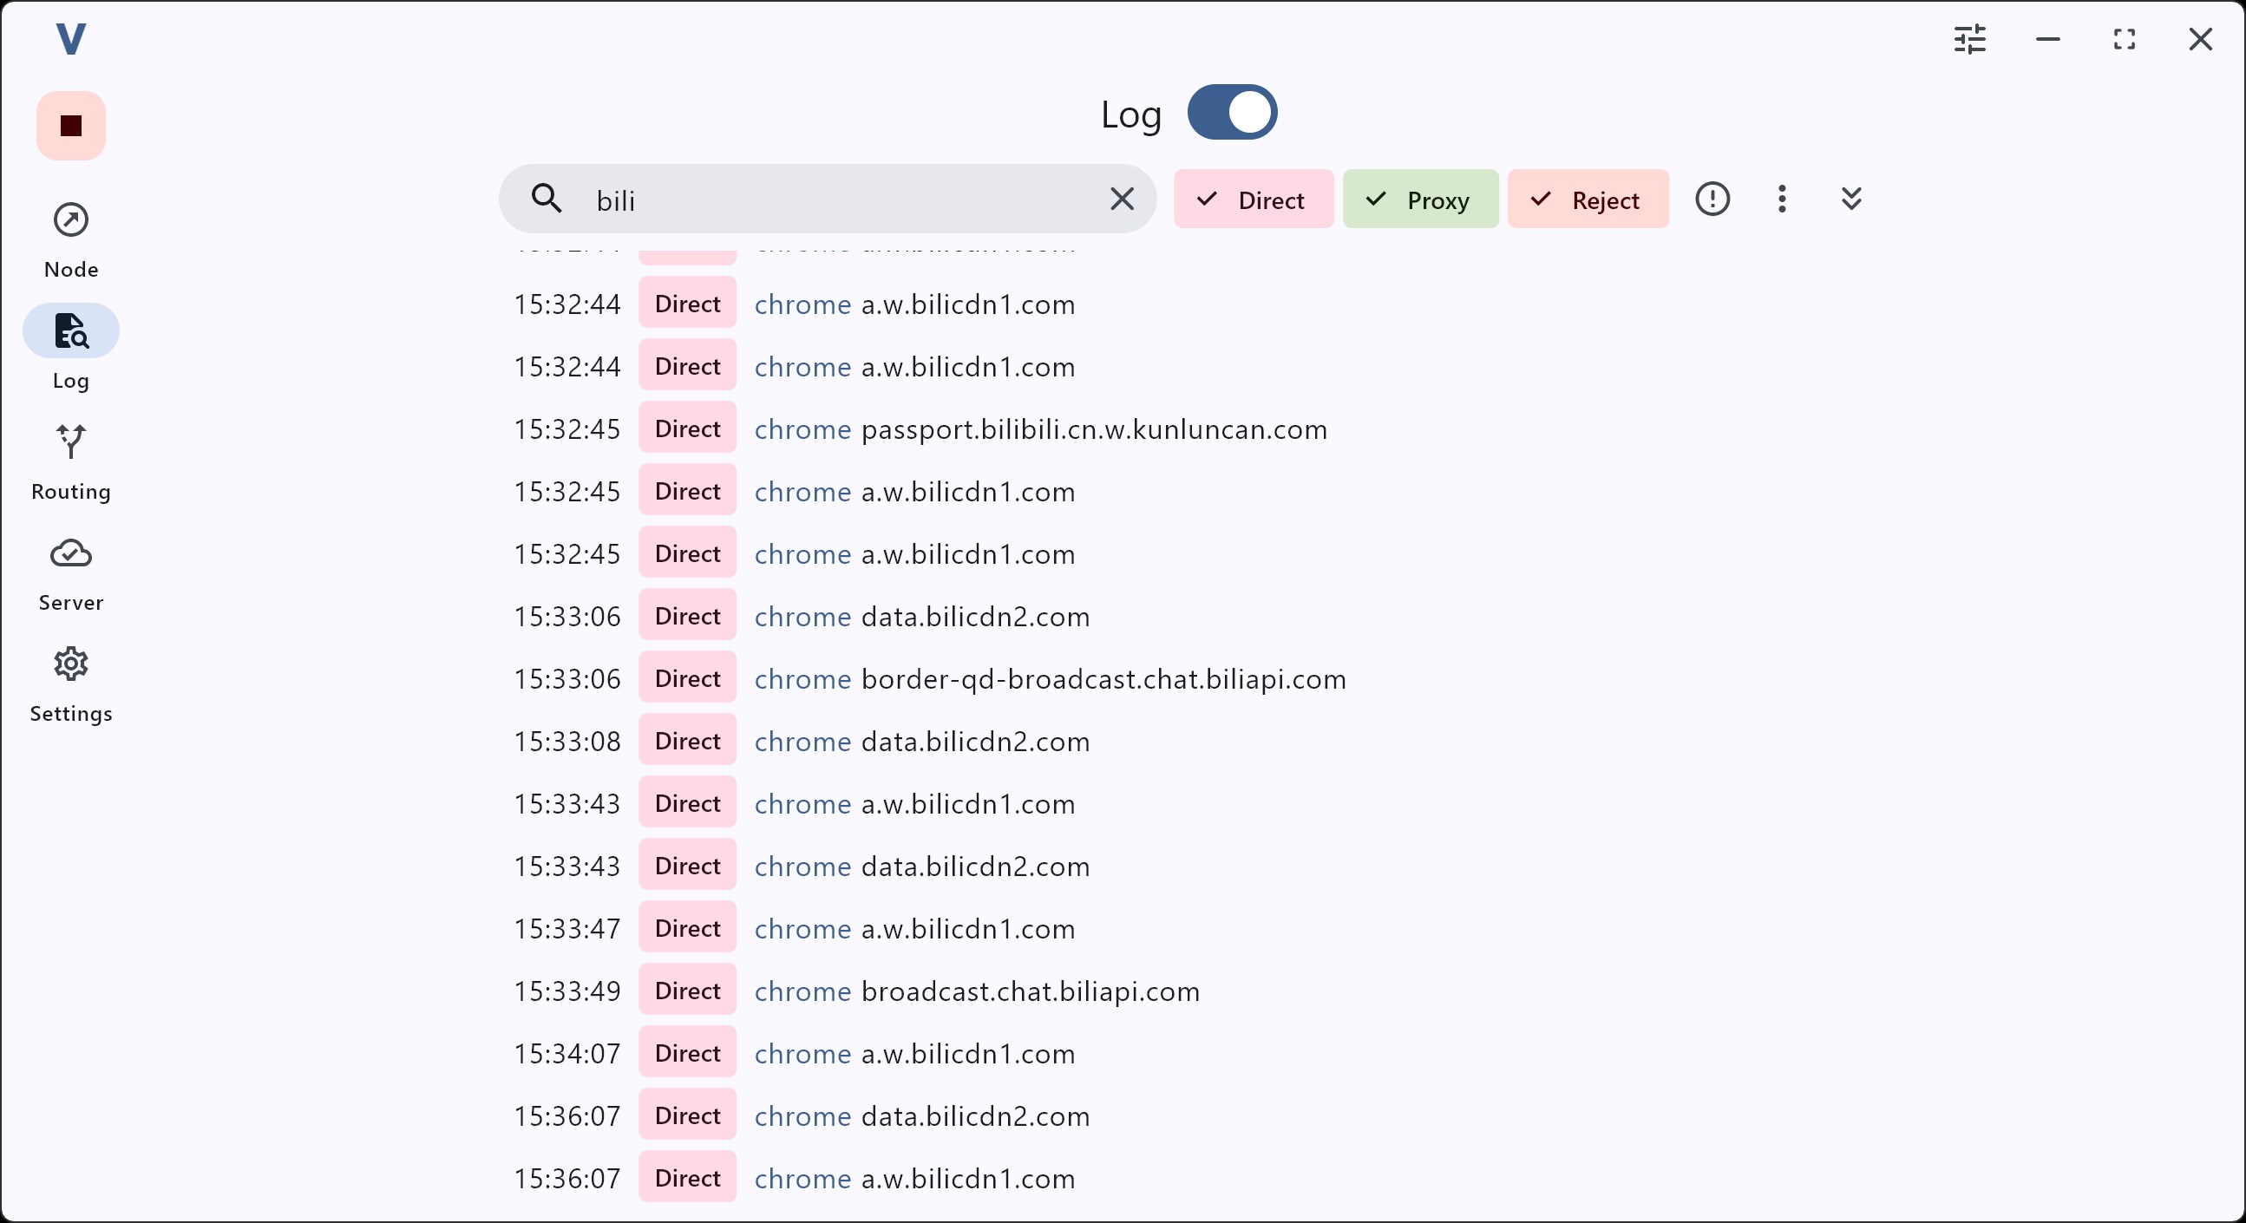Click the double chevron down scroll-to-bottom icon

tap(1852, 199)
